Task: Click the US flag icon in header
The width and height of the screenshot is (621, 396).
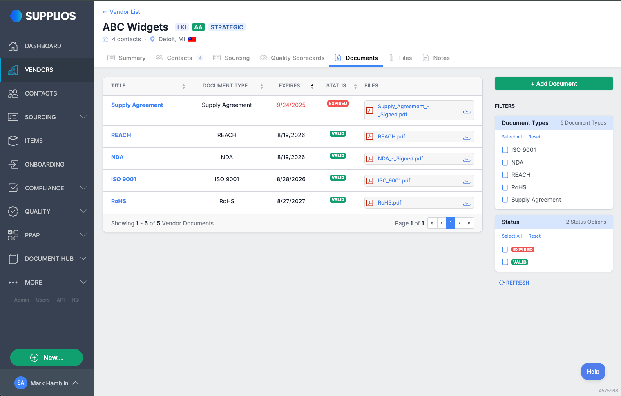Action: tap(192, 40)
